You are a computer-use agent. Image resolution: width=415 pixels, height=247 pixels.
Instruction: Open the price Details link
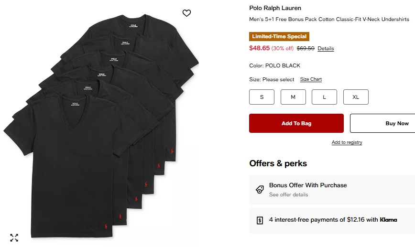(326, 48)
